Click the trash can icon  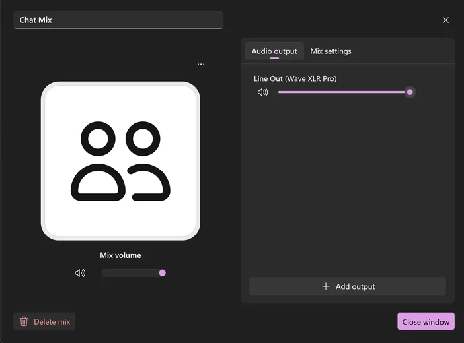coord(24,321)
